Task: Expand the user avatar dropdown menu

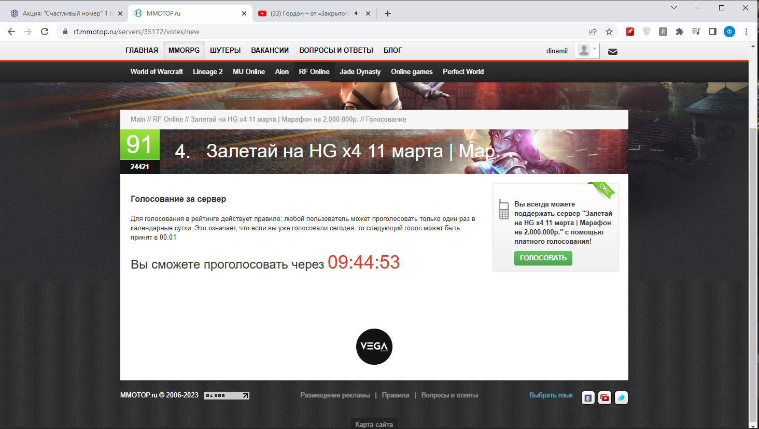Action: tap(587, 50)
